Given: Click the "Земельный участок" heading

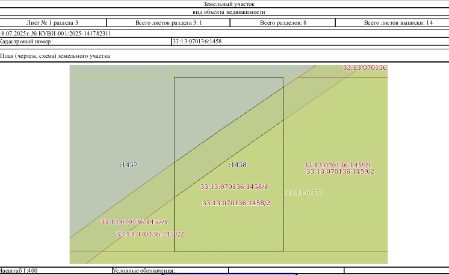Looking at the screenshot, I should (x=229, y=4).
